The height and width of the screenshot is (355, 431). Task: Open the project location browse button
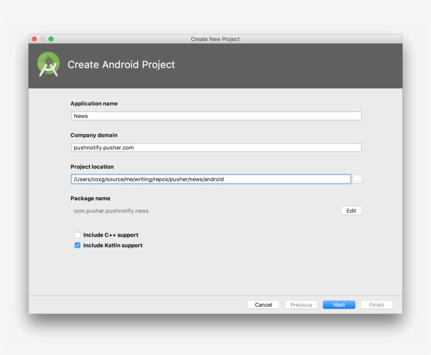pos(357,179)
